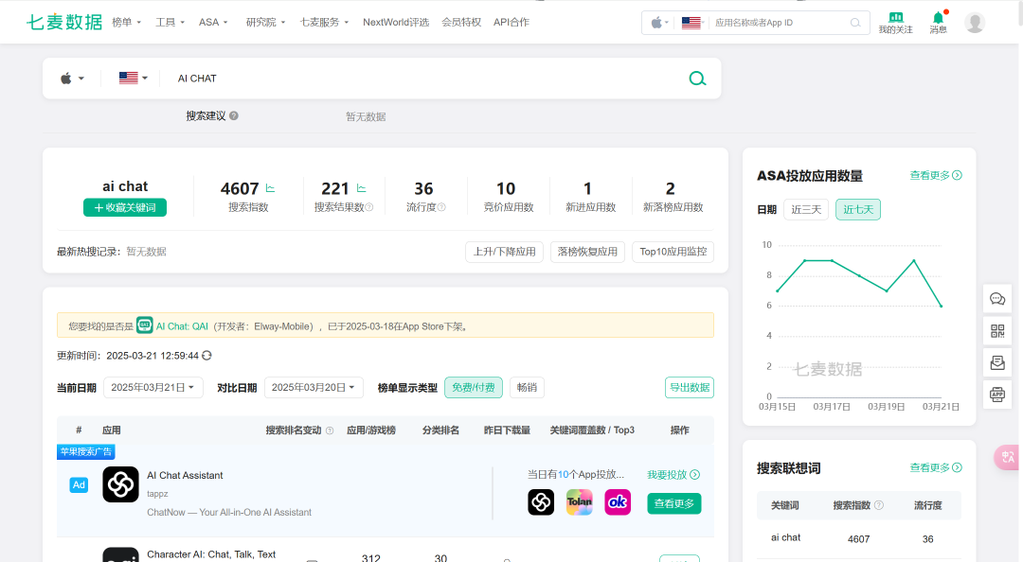The image size is (1023, 562).
Task: Open US flag dropdown in keyword search
Action: (134, 79)
